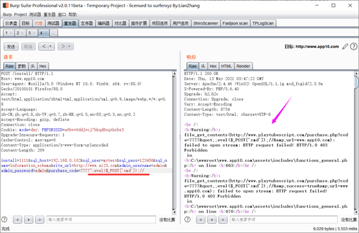359x233 pixels.
Task: Open the Project menu
Action: [20, 15]
